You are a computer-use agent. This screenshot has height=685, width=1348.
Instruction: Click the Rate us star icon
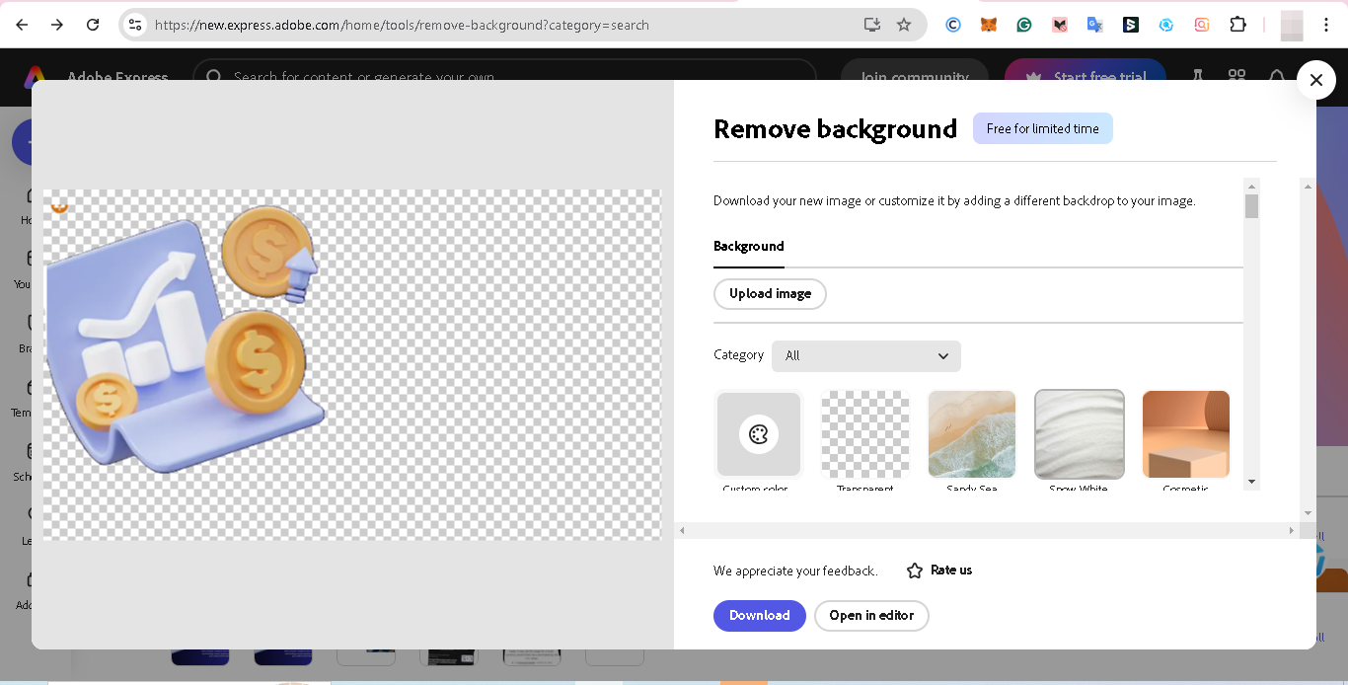click(x=915, y=571)
